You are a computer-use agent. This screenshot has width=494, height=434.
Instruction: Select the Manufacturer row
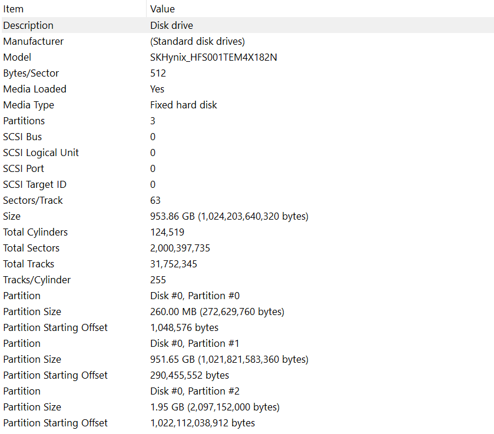(x=34, y=41)
